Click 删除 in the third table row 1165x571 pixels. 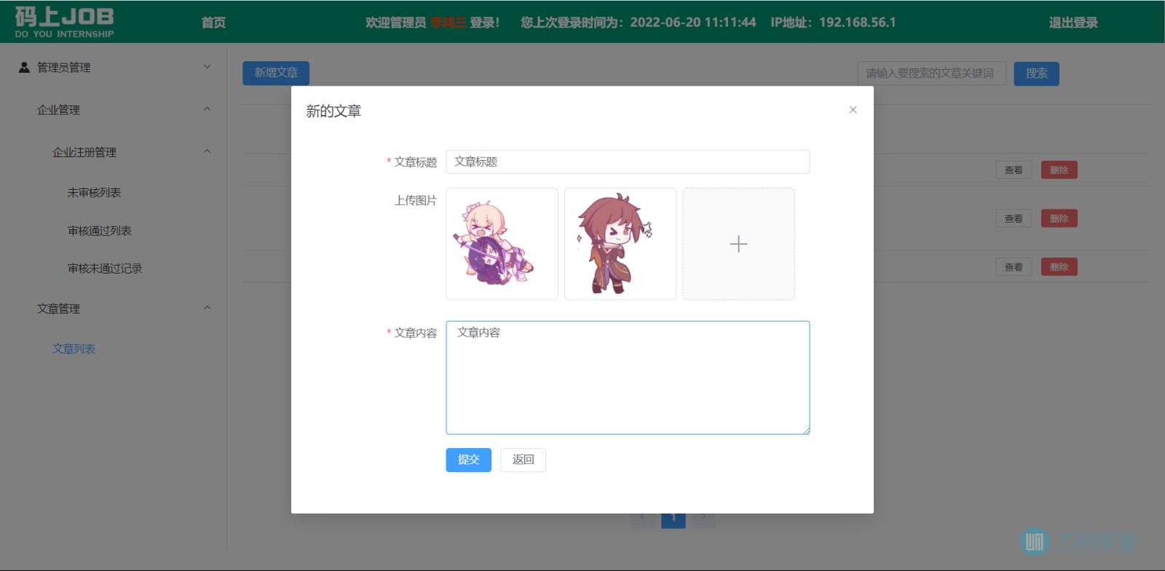(1059, 267)
